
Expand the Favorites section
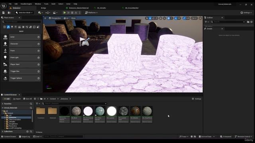click(3, 104)
